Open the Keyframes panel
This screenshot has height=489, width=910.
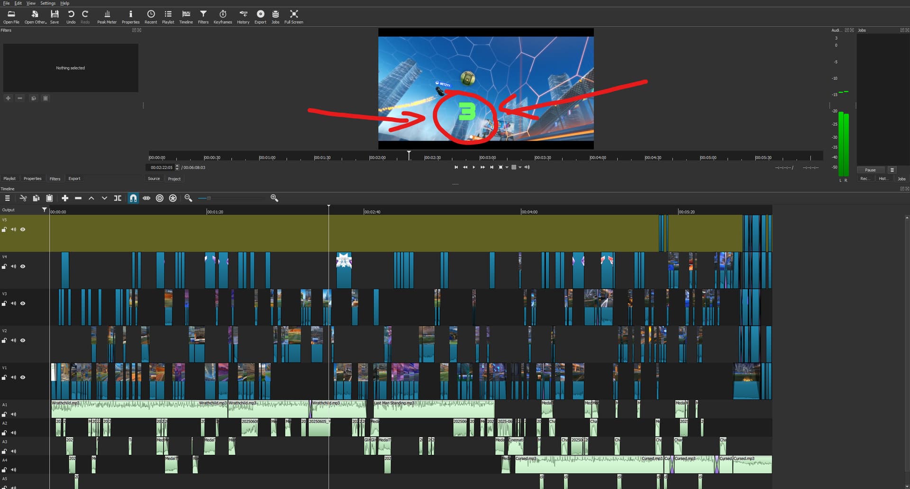tap(223, 17)
